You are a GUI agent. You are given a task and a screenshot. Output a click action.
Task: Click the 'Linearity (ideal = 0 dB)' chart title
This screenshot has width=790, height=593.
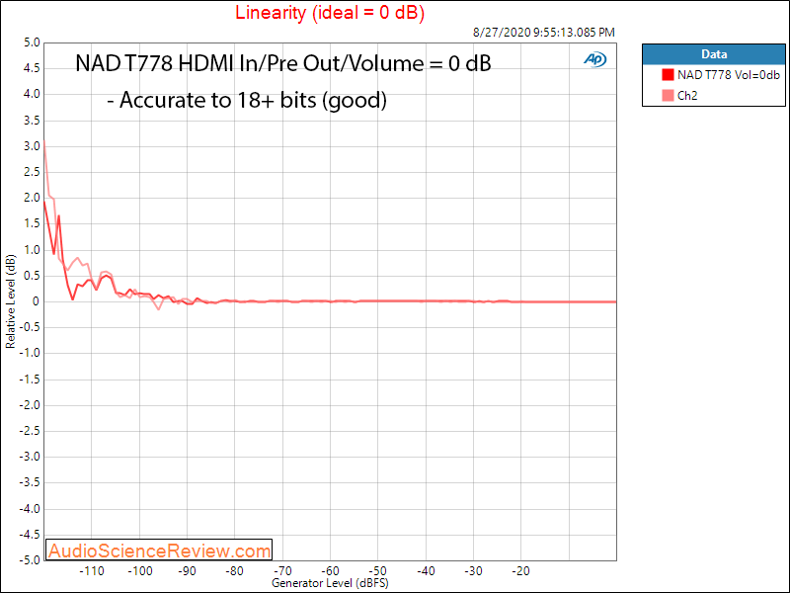point(330,12)
